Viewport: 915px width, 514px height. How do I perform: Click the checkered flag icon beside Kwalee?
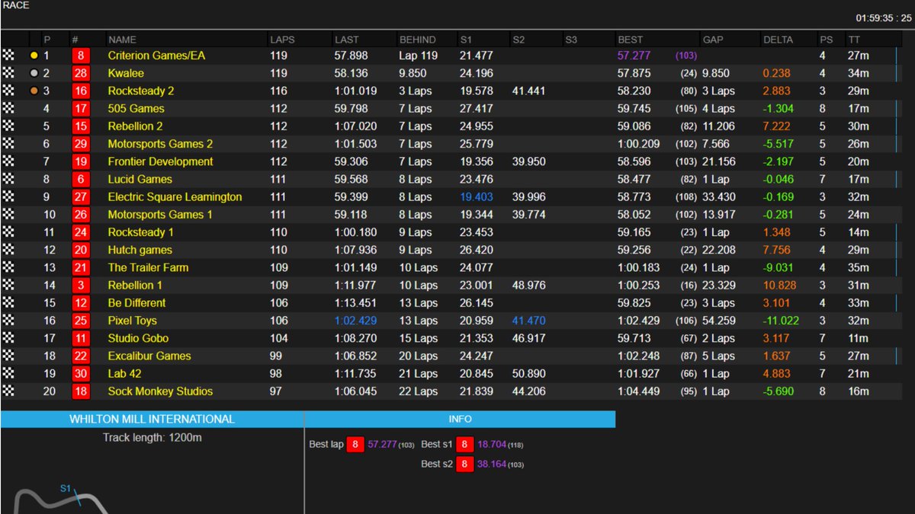(x=9, y=73)
